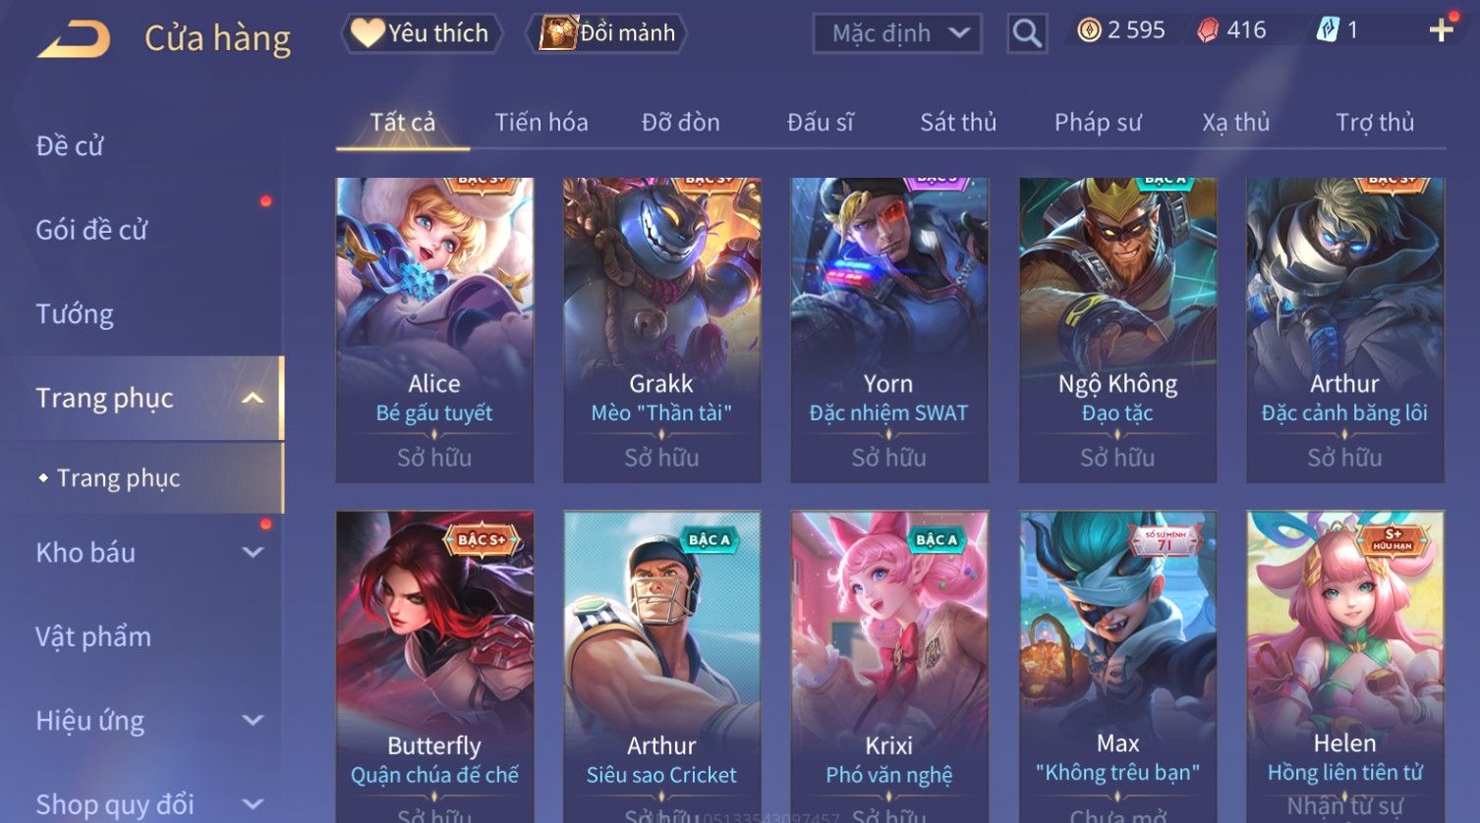Tap the gold coin currency icon
Image resolution: width=1480 pixels, height=823 pixels.
(x=1089, y=30)
